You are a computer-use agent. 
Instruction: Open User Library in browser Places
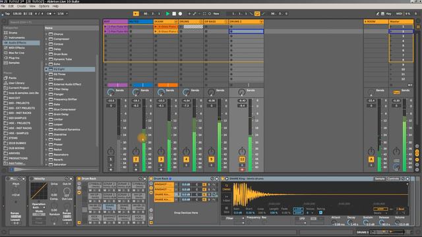[16, 83]
